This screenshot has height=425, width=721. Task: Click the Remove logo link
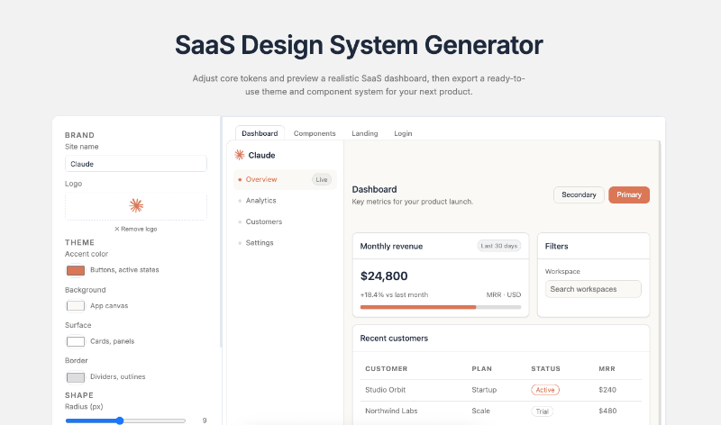pyautogui.click(x=136, y=229)
